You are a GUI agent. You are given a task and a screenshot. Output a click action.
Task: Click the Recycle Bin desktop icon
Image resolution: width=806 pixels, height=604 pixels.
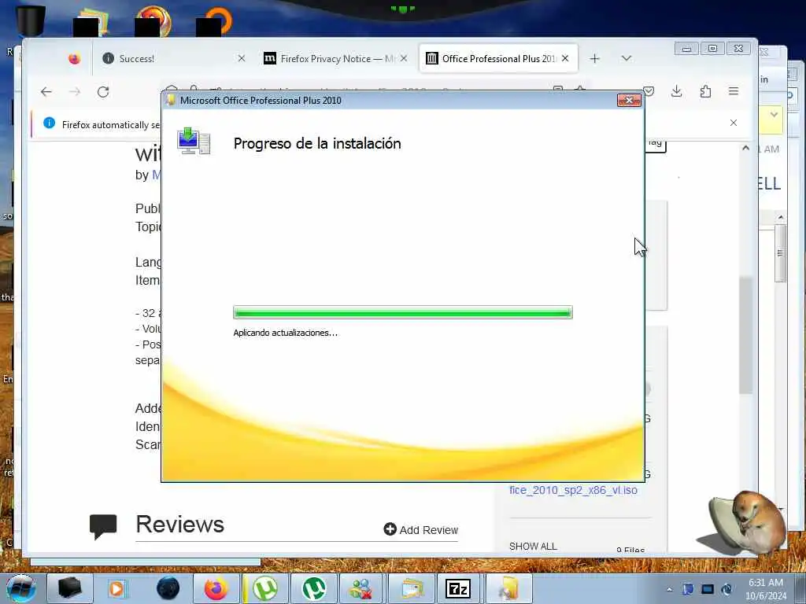tap(31, 20)
